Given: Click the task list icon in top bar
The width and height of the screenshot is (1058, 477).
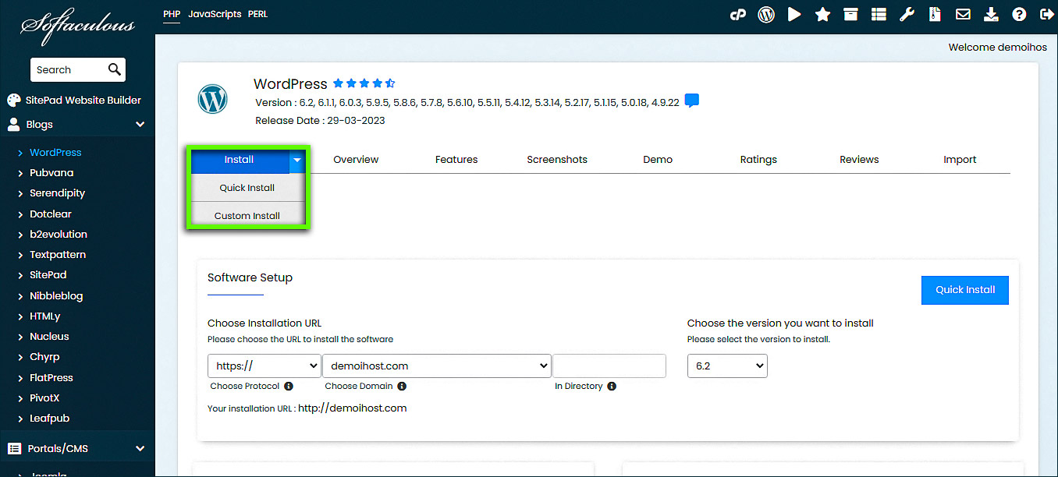Looking at the screenshot, I should (879, 14).
